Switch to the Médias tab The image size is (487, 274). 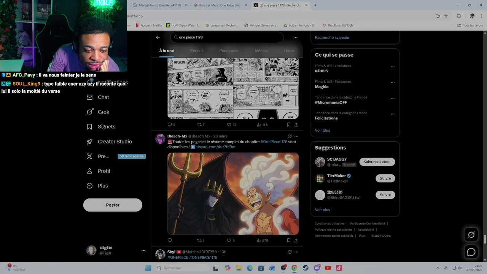(261, 51)
